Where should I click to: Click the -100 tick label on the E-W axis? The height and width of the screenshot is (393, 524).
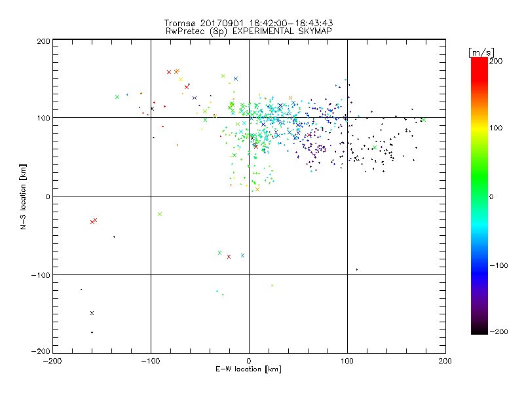[x=151, y=361]
